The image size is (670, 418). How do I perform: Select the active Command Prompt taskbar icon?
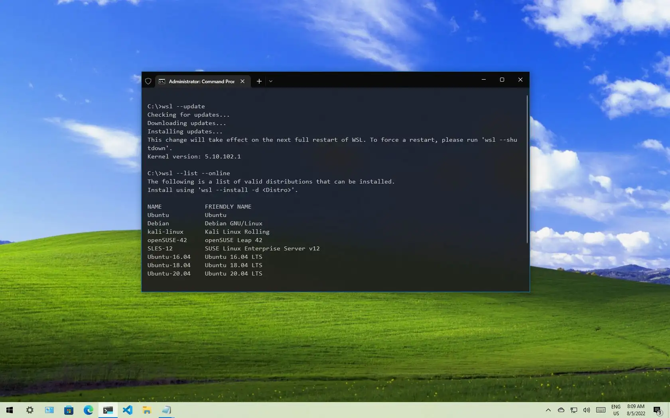(x=108, y=410)
